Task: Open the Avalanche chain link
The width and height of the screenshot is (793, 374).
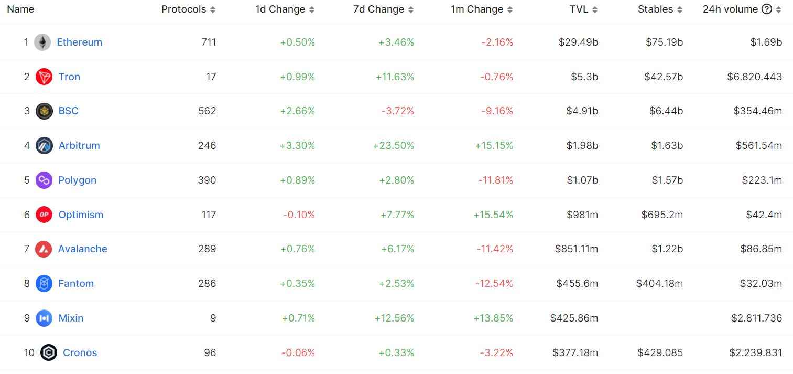Action: click(83, 249)
